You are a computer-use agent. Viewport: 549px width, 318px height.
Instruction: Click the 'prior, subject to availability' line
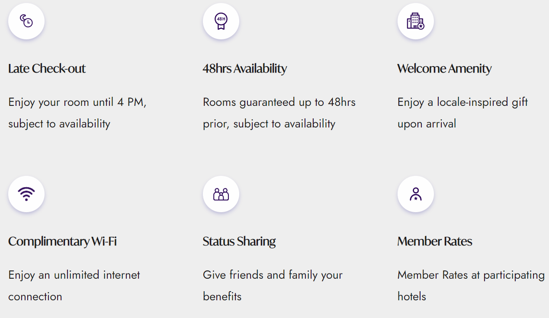point(269,124)
